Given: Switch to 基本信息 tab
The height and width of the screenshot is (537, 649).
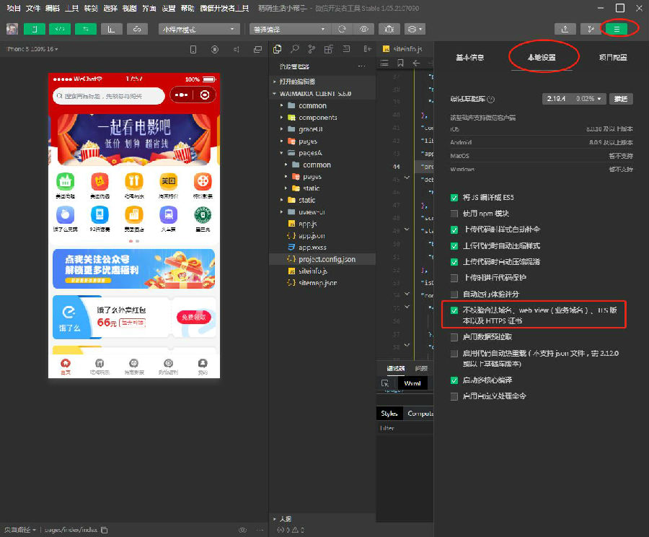Looking at the screenshot, I should point(469,57).
